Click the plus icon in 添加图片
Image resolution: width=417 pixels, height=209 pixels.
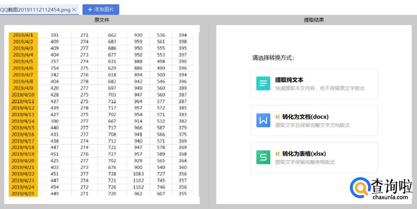90,10
